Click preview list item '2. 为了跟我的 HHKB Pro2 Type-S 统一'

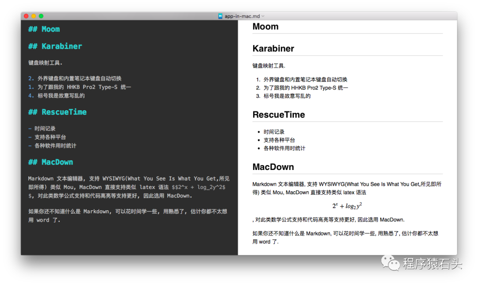[302, 88]
